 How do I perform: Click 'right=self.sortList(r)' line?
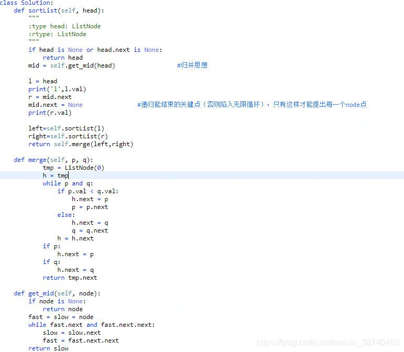[68, 136]
